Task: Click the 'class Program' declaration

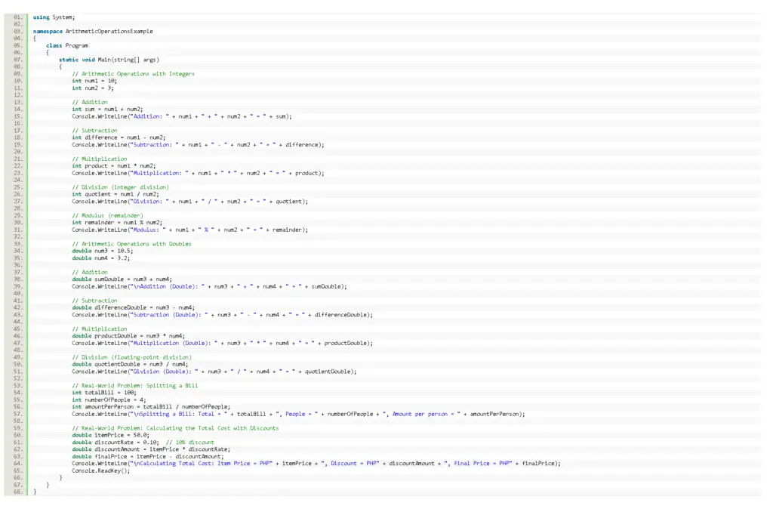Action: [67, 46]
